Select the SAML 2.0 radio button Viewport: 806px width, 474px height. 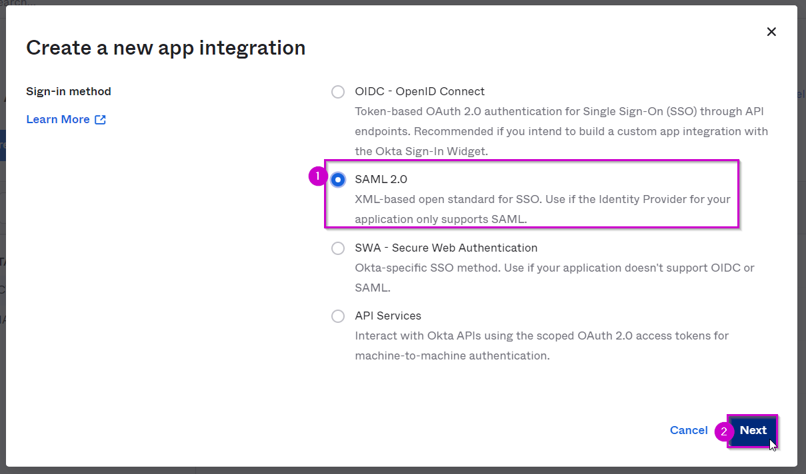338,180
